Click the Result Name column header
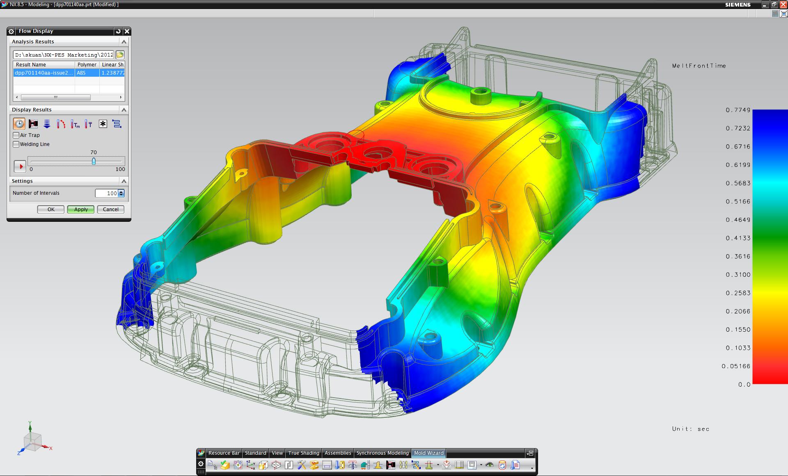Screen dimensions: 788x476 tap(44, 65)
